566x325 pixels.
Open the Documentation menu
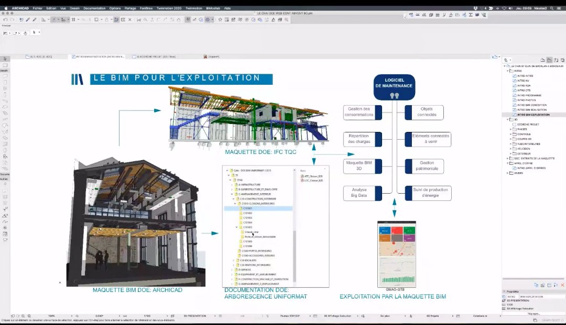coord(94,8)
